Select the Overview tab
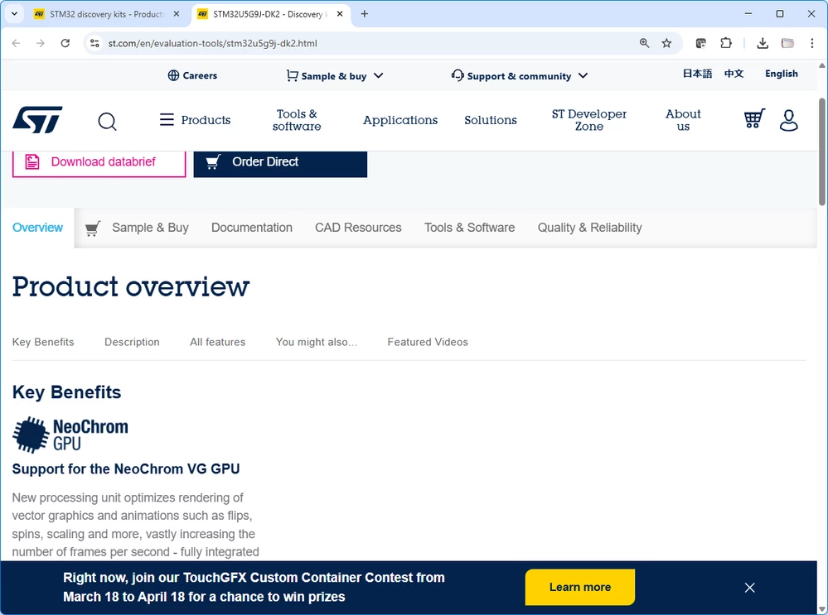828x615 pixels. [x=37, y=228]
